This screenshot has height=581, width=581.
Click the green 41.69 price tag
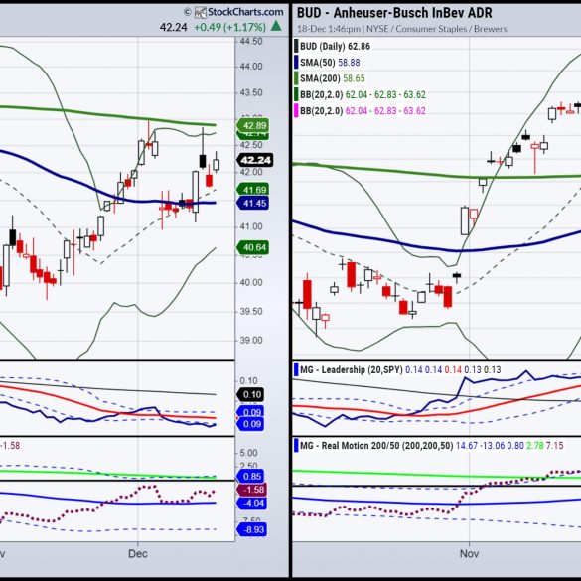[253, 190]
